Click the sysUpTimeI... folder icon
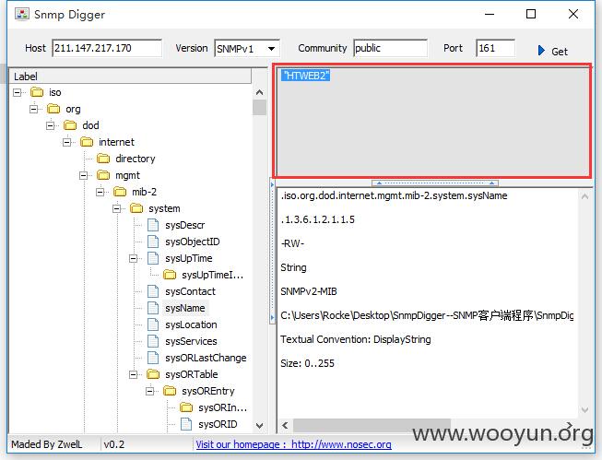 point(170,275)
